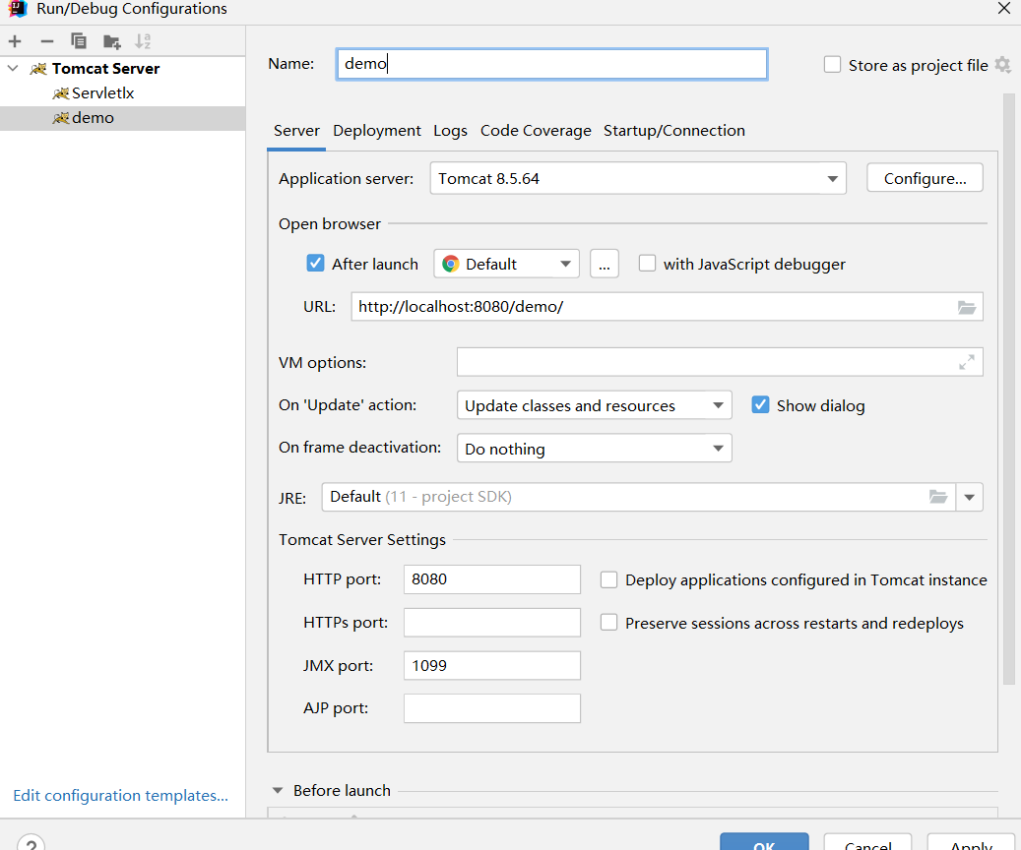
Task: Enable with JavaScript debugger option
Action: (x=648, y=264)
